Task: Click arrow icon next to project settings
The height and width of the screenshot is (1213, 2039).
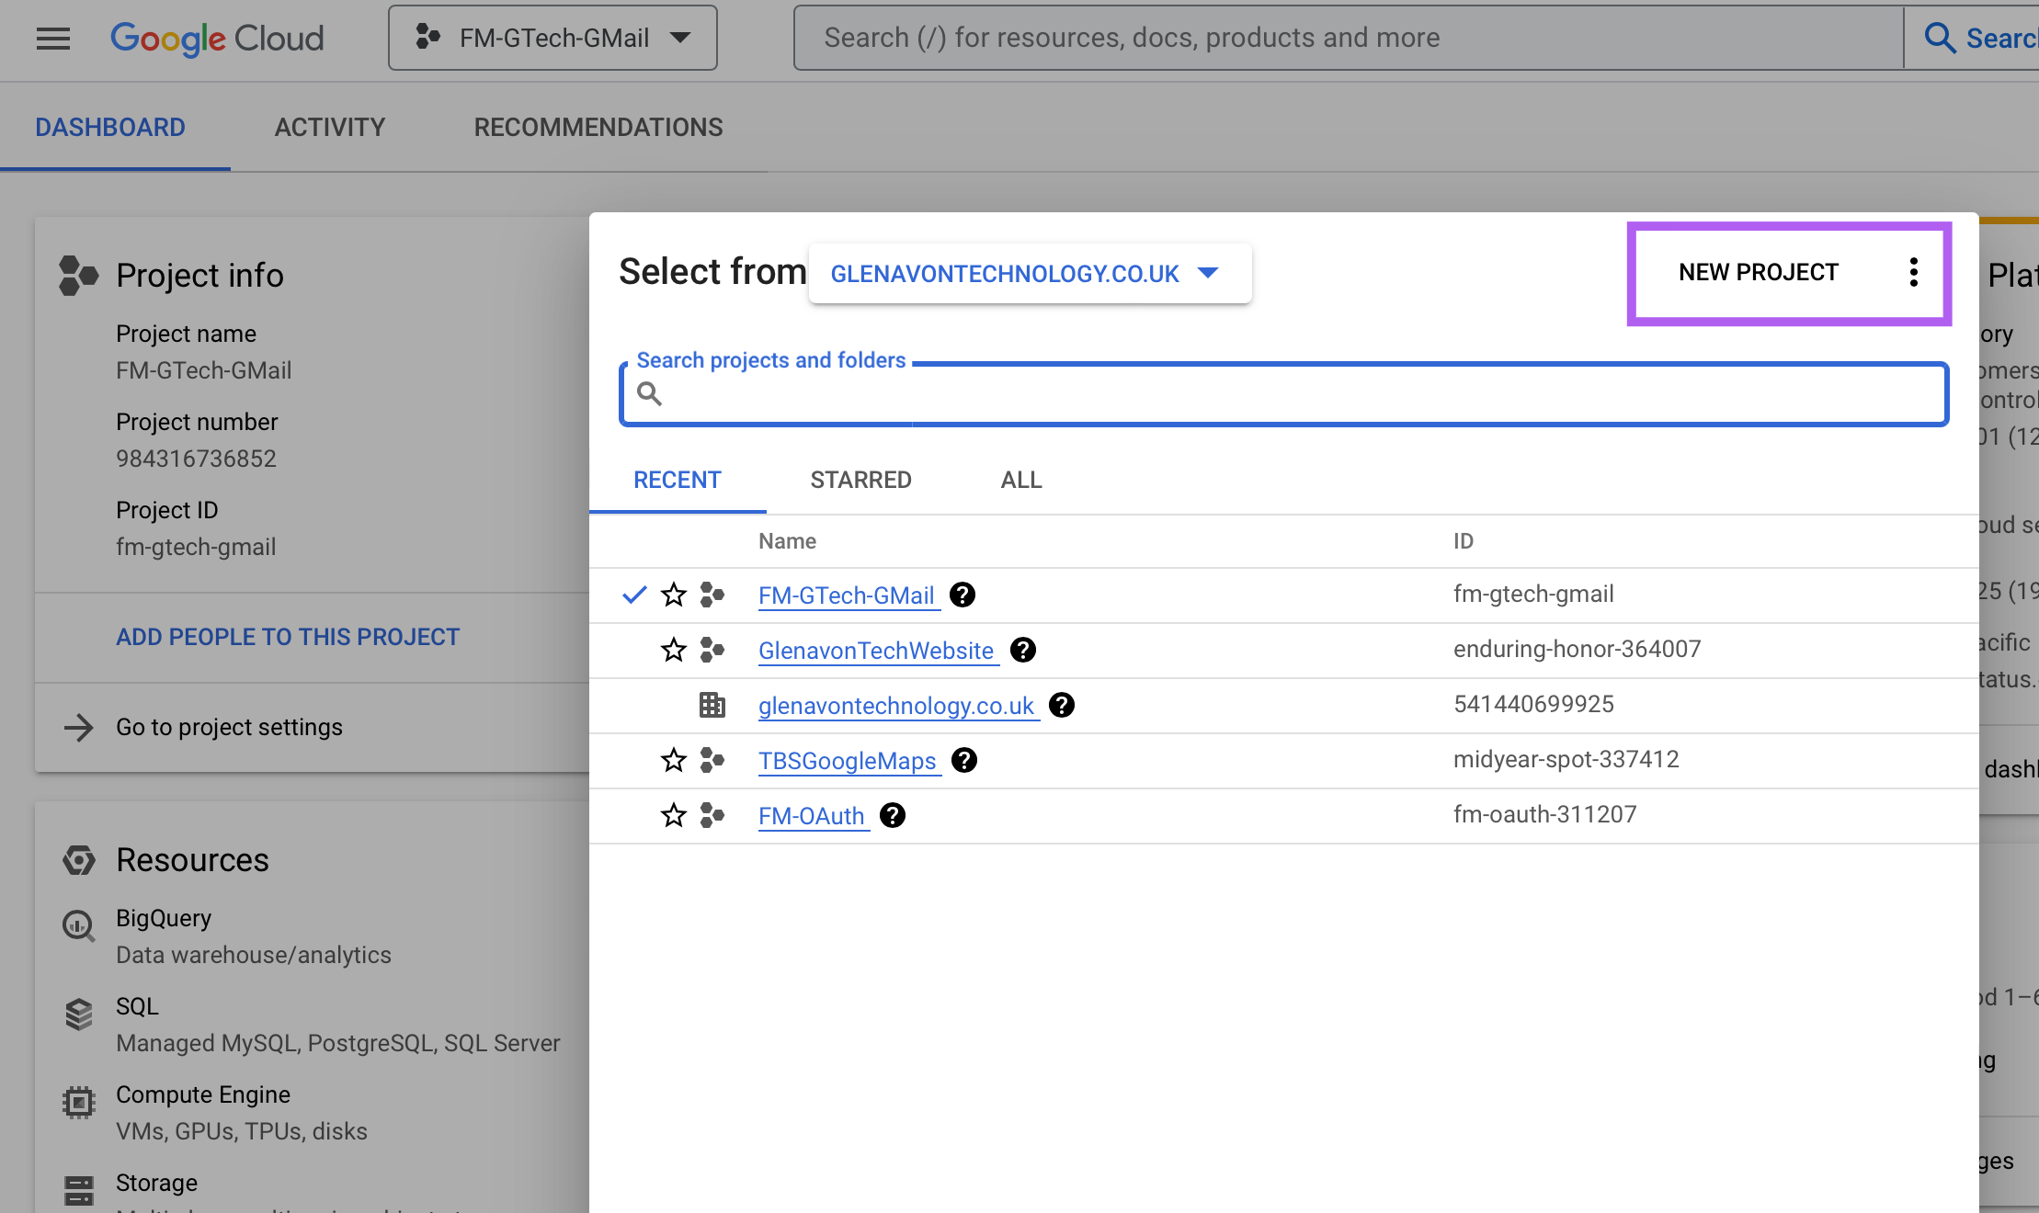Action: (79, 727)
